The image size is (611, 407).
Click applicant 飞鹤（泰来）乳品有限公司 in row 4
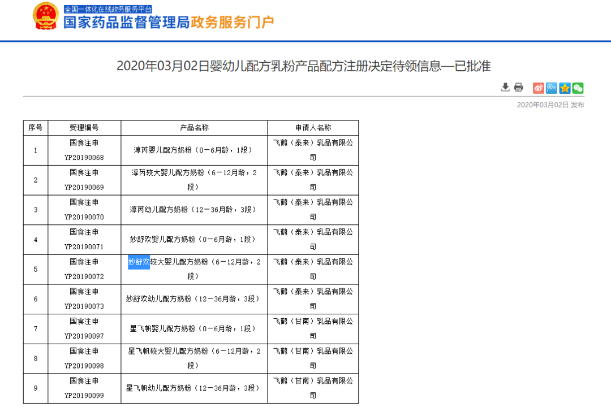[313, 240]
